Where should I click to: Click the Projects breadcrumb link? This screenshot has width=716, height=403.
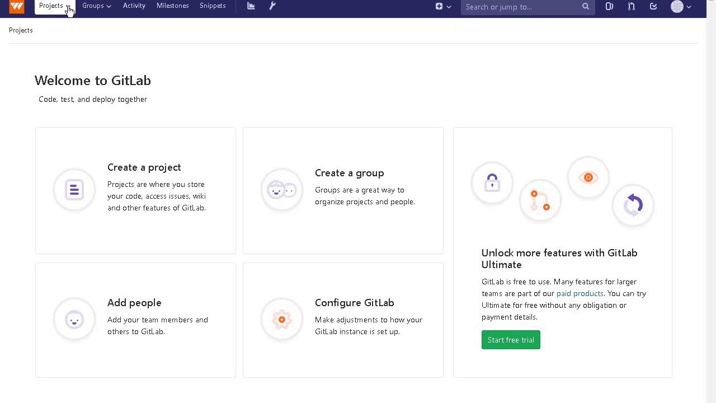(x=21, y=30)
